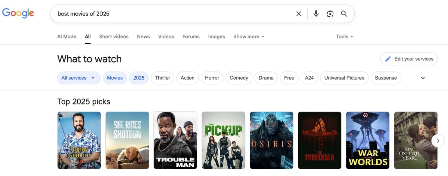Enable the Drama filter chip

point(266,78)
